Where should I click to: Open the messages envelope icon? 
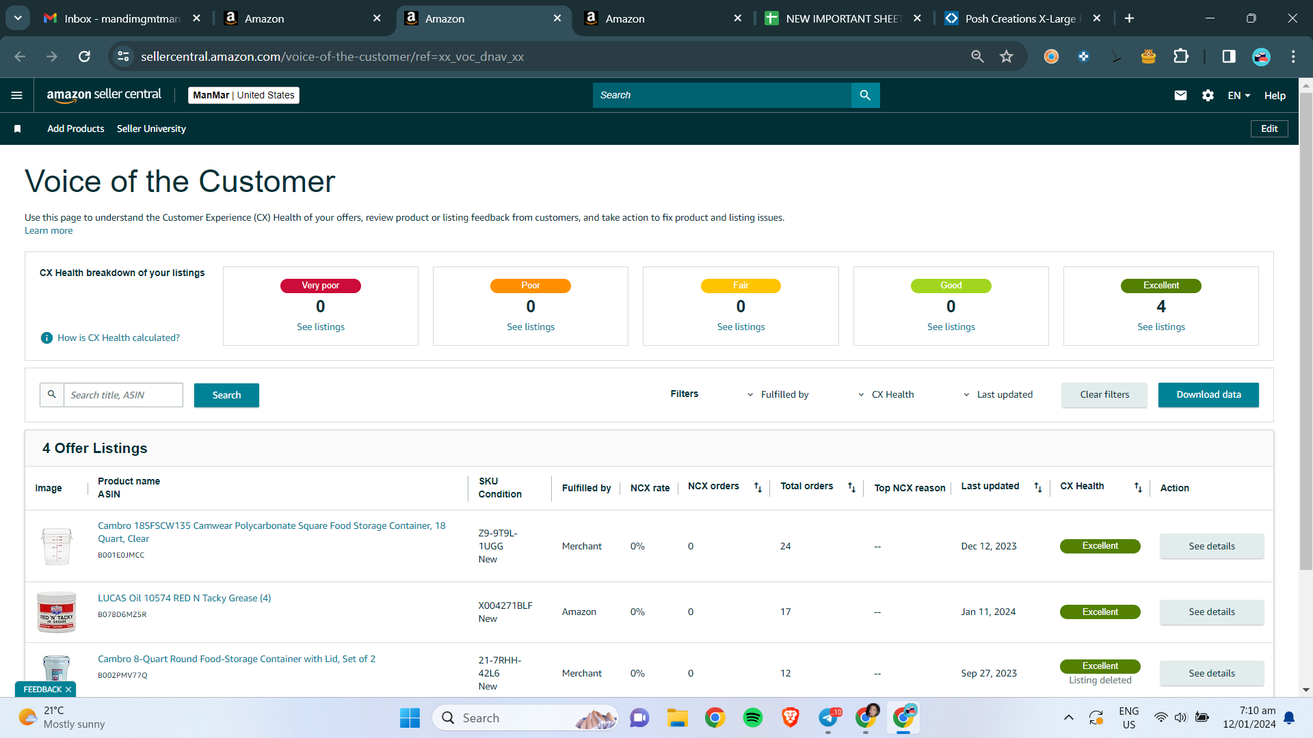tap(1180, 96)
